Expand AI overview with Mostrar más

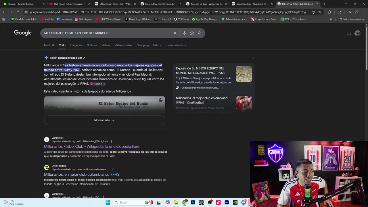click(x=104, y=120)
